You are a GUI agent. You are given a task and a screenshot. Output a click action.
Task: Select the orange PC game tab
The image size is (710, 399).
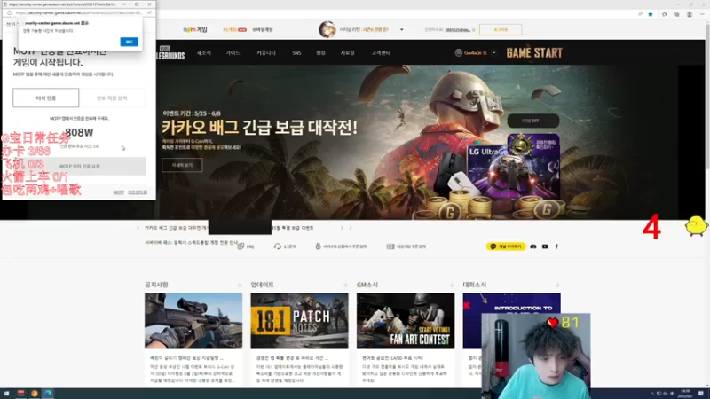pyautogui.click(x=234, y=30)
